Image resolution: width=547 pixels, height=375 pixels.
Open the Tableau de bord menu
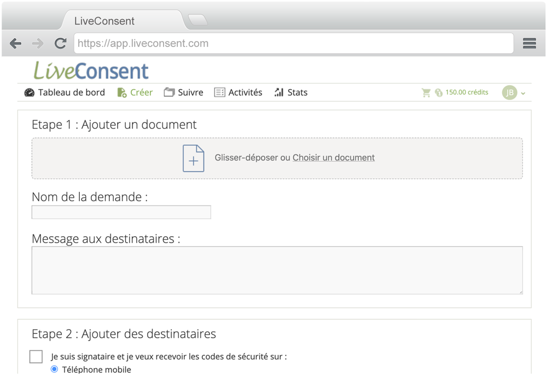click(71, 93)
